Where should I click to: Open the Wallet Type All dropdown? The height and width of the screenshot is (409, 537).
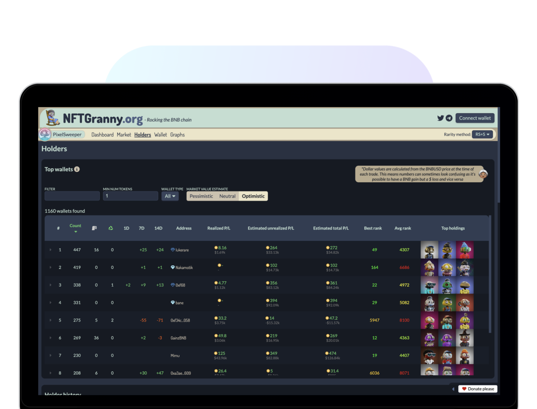pyautogui.click(x=170, y=196)
